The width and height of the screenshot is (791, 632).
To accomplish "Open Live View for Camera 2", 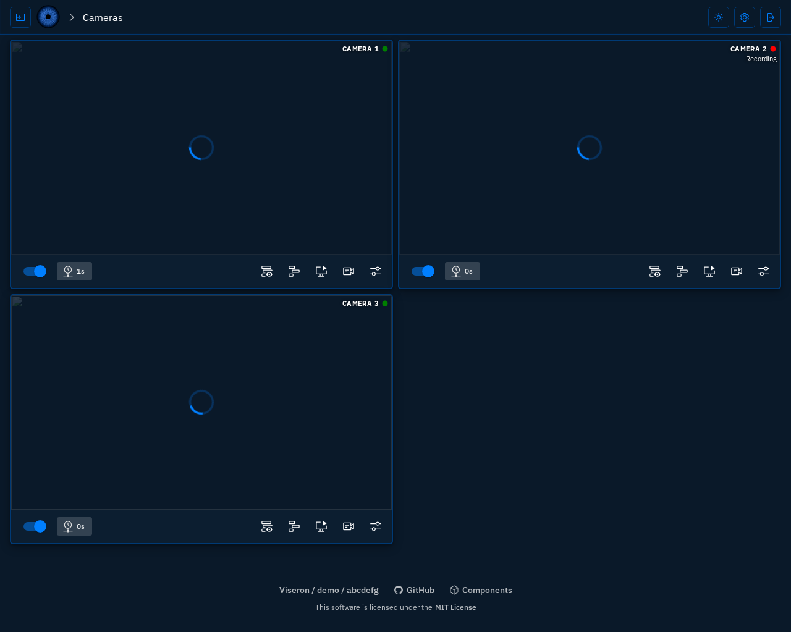I will [709, 271].
